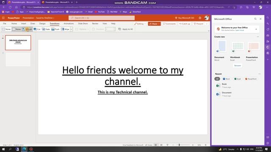Open Windows Start menu

point(3,149)
